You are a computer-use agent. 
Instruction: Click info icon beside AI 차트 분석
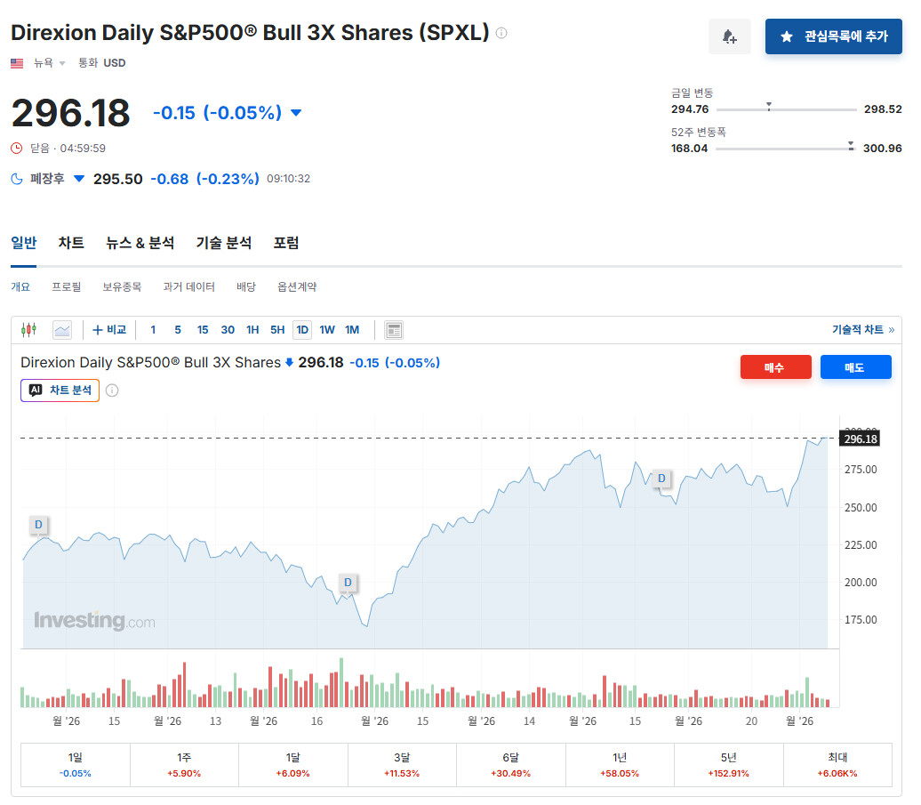(112, 390)
